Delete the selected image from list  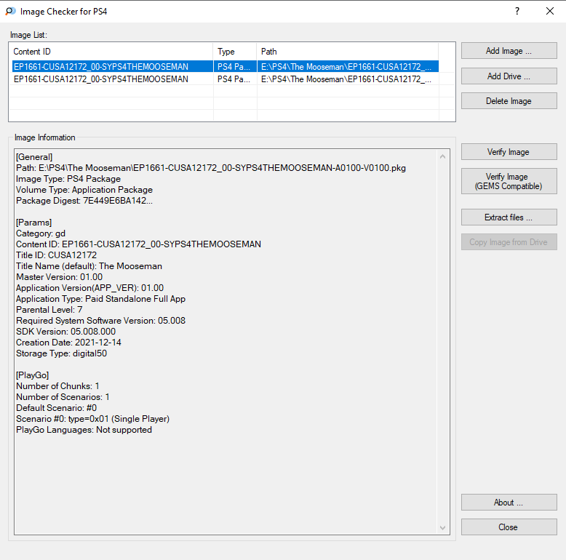(x=509, y=101)
